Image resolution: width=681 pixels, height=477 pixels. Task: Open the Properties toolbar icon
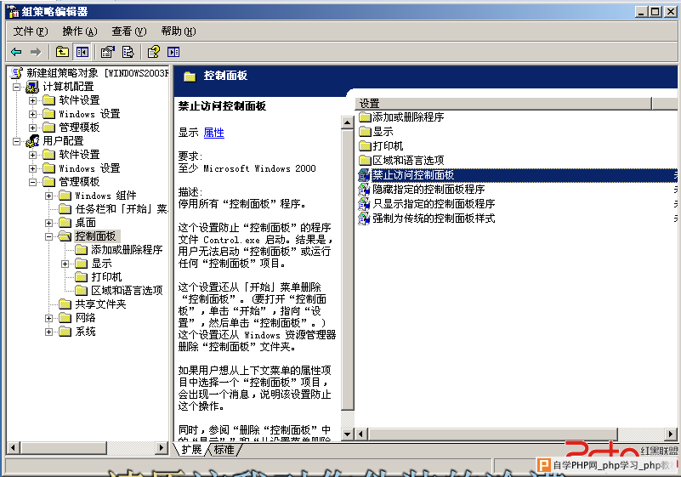(107, 52)
